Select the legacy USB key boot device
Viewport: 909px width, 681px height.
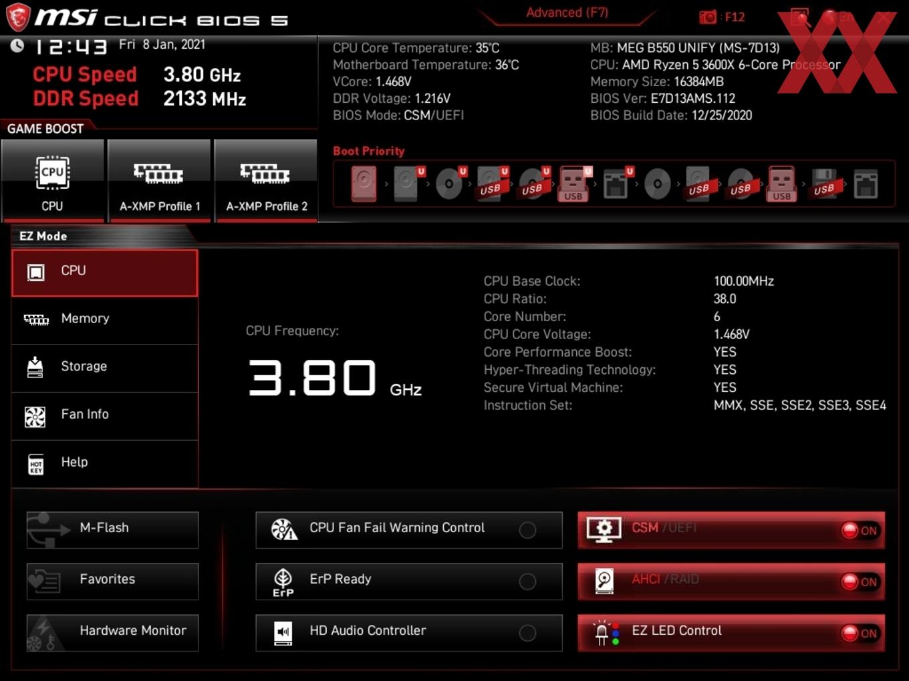click(782, 184)
